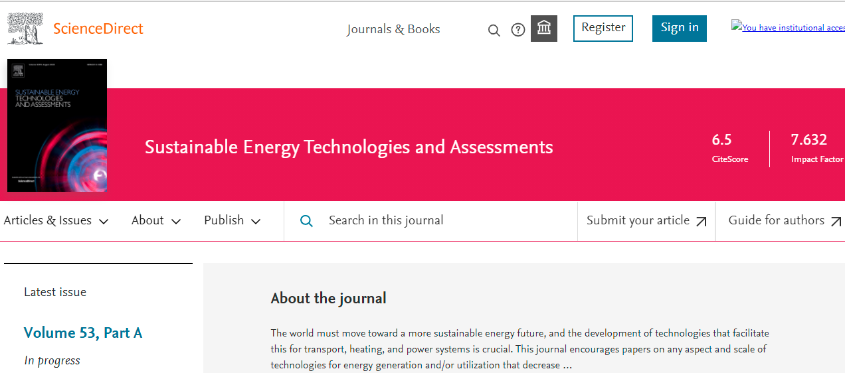Open the journal title heading link
The image size is (845, 373).
[349, 147]
